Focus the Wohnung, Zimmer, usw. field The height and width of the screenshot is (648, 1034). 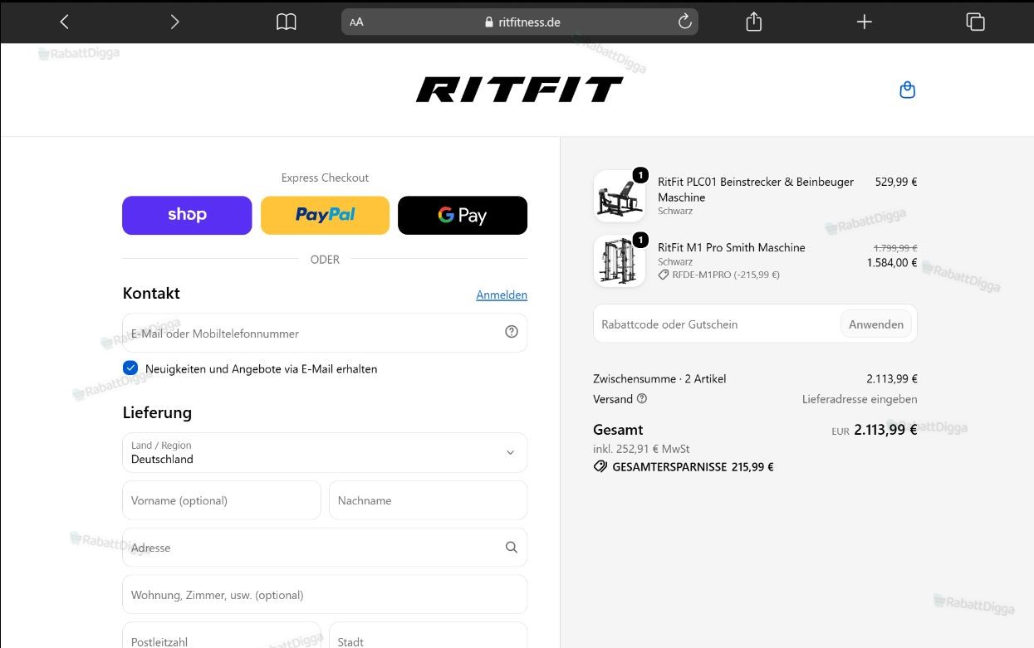click(325, 595)
